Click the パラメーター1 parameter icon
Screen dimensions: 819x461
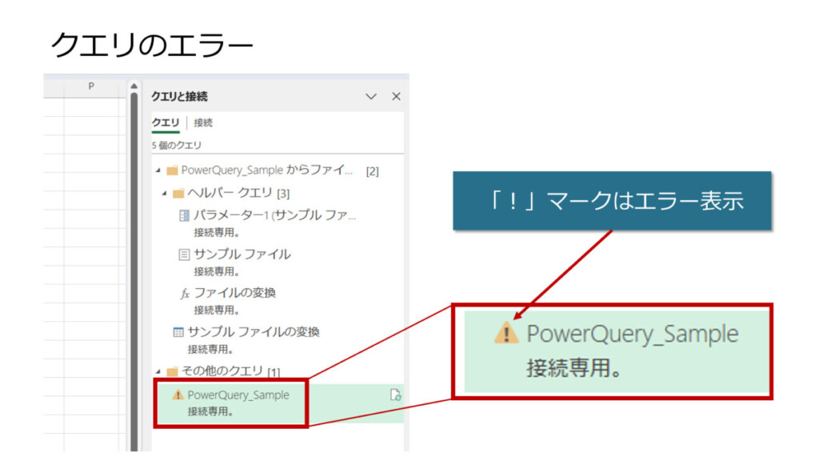coord(184,216)
